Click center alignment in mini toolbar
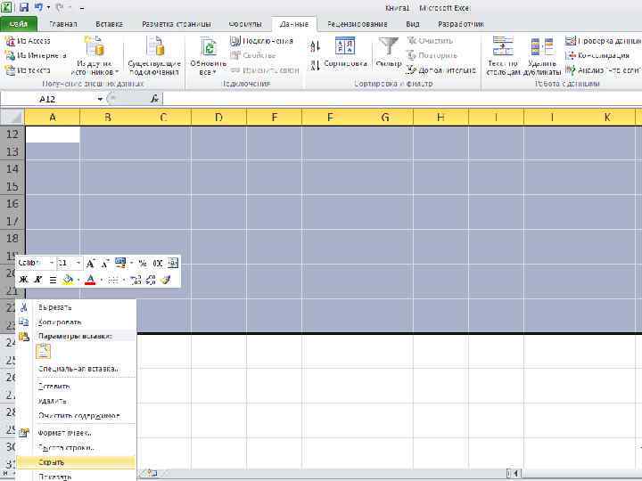This screenshot has height=481, width=642. click(x=53, y=280)
